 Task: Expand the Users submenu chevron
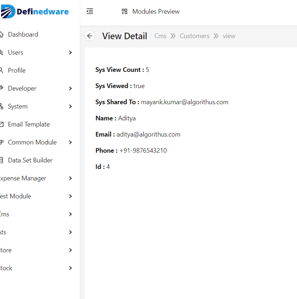point(70,52)
